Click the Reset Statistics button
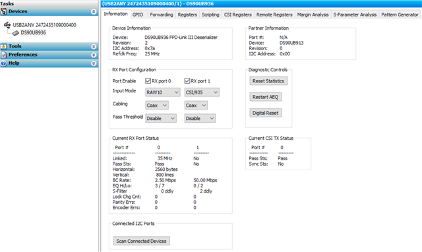Screen dimensions: 422x252 pos(268,81)
